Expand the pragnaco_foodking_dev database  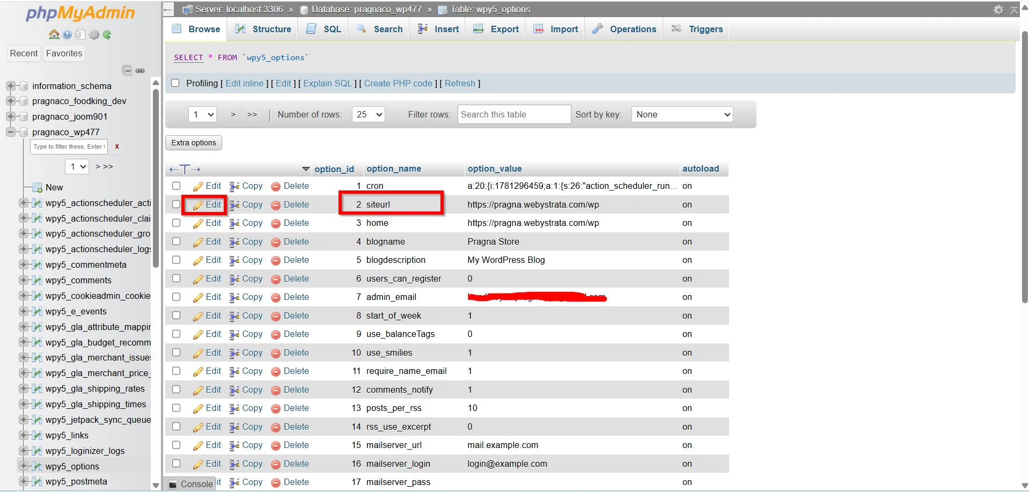pos(10,101)
